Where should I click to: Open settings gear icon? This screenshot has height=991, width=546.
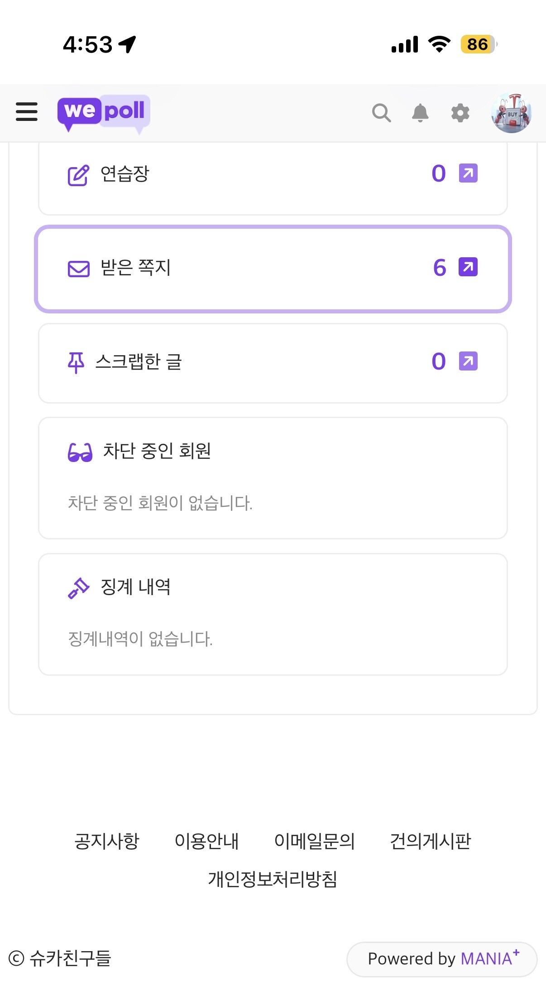point(460,113)
